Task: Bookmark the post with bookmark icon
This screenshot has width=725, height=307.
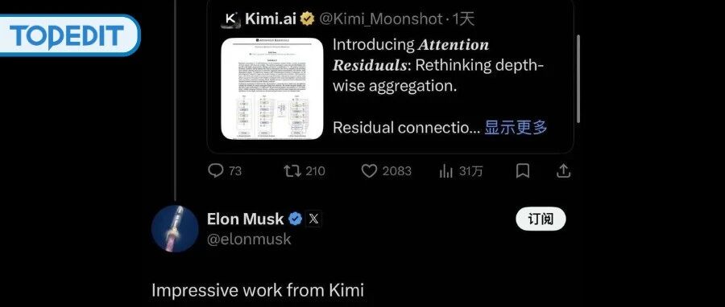Action: click(523, 171)
